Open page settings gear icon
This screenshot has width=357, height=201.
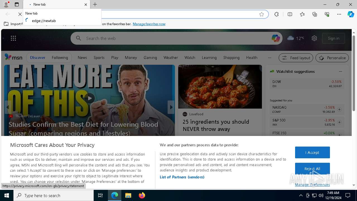(314, 38)
